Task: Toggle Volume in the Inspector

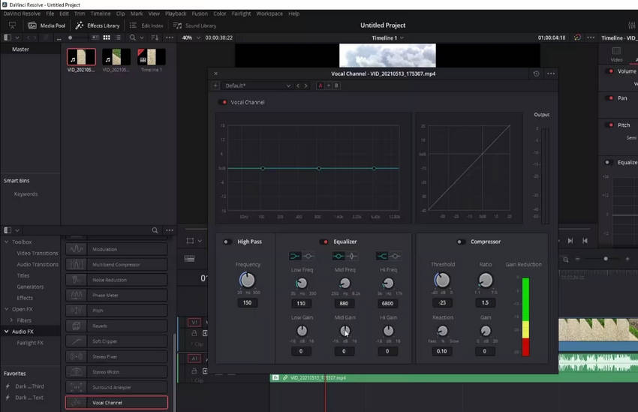Action: (610, 71)
